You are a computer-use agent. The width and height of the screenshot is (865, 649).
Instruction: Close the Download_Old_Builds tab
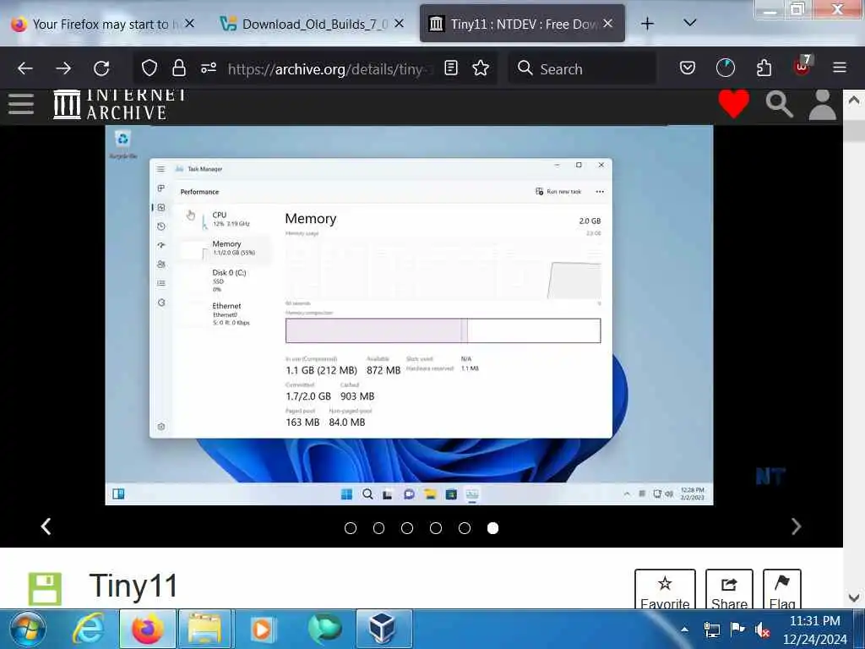click(400, 23)
